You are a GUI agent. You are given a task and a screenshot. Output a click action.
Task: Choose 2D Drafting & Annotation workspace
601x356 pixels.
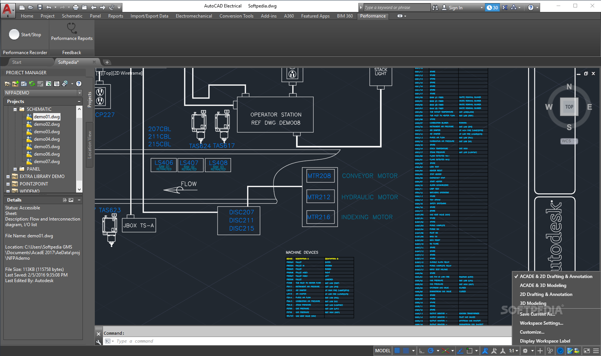[546, 294]
